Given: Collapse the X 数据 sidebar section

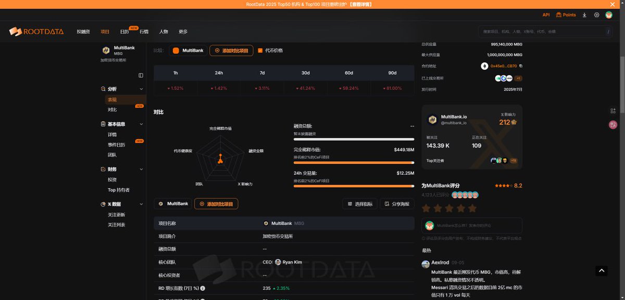Looking at the screenshot, I should 141,204.
